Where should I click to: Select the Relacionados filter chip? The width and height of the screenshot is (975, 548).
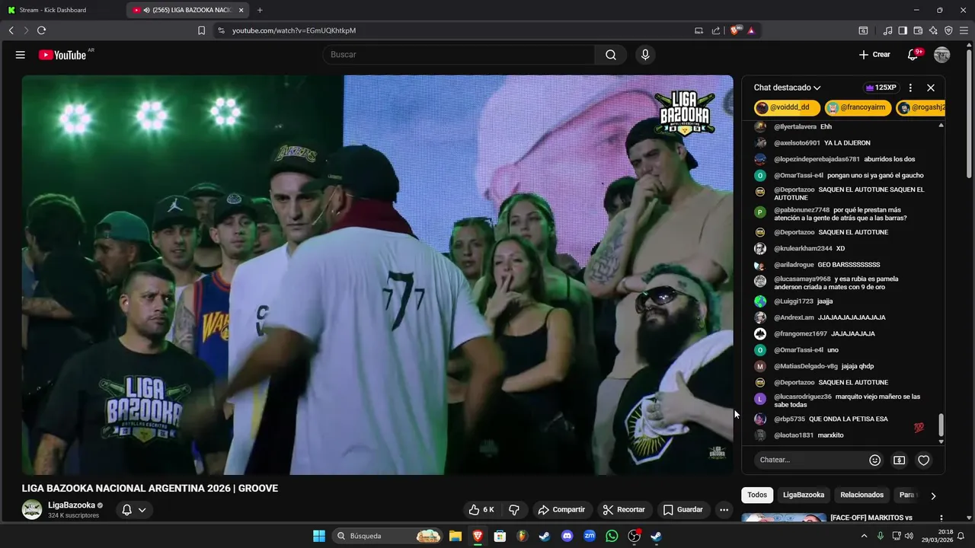coord(862,495)
